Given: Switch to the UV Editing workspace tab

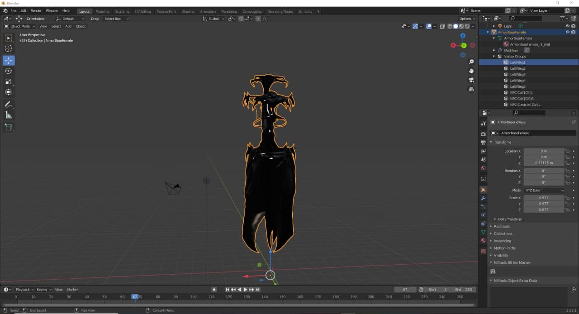Looking at the screenshot, I should [143, 11].
